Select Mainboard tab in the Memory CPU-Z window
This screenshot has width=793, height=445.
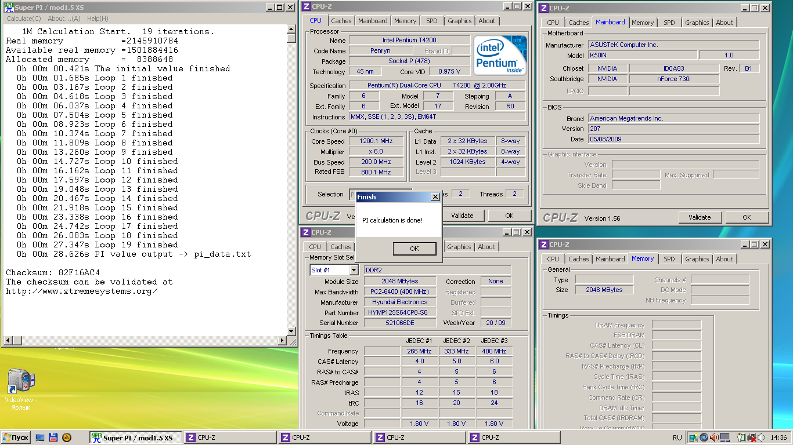click(610, 259)
